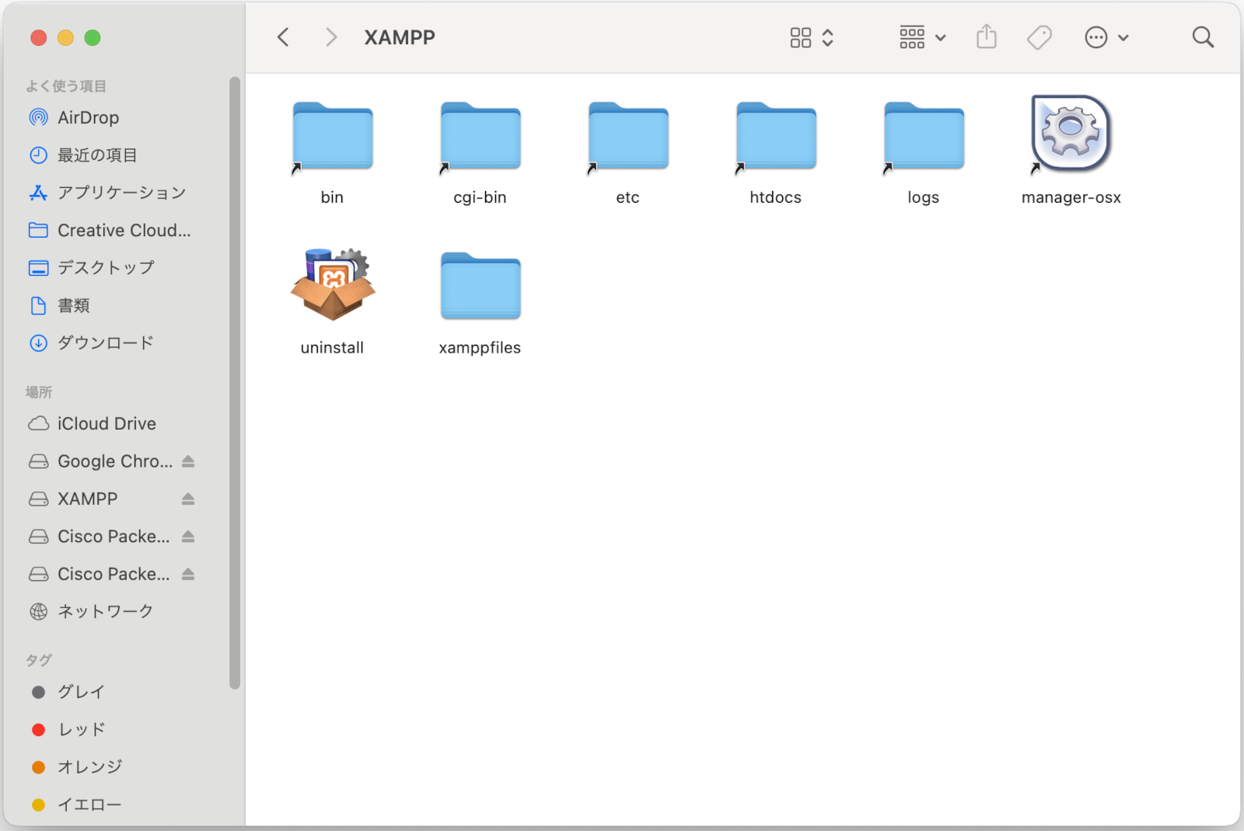
Task: Click the Share toolbar icon
Action: [986, 37]
